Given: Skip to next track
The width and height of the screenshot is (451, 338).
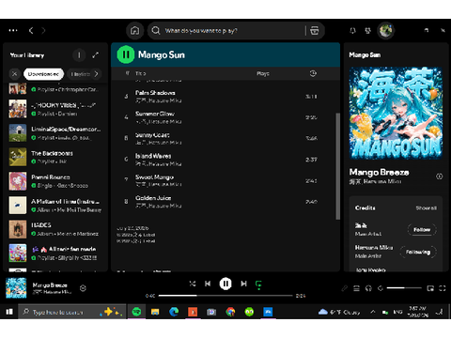Looking at the screenshot, I should (243, 284).
